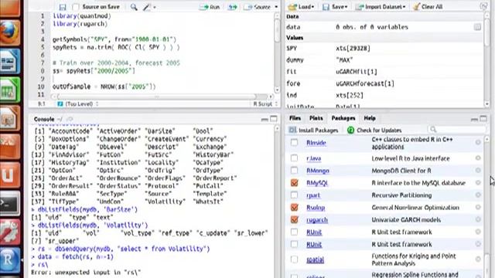Enable the rJava package checkbox
The image size is (495, 278).
point(294,158)
